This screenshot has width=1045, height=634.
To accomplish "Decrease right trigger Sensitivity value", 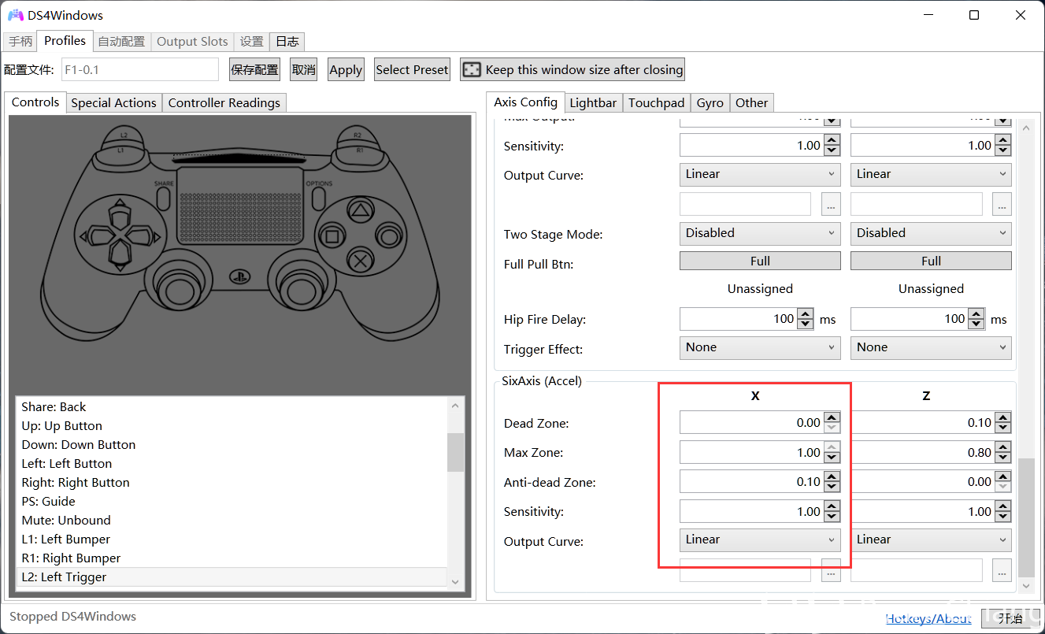I will (x=1003, y=150).
